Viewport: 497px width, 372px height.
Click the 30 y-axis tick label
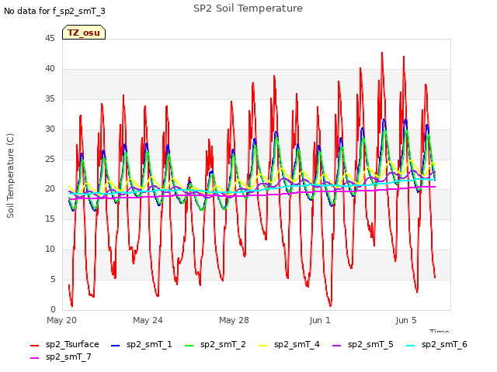[x=50, y=129]
